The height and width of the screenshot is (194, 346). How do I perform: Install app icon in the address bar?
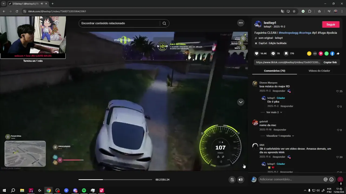click(x=288, y=11)
